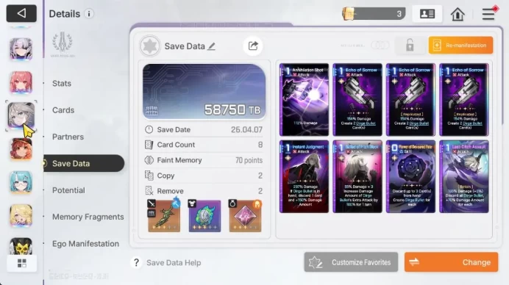Click the Copy row icon
The image size is (509, 285).
click(x=149, y=176)
